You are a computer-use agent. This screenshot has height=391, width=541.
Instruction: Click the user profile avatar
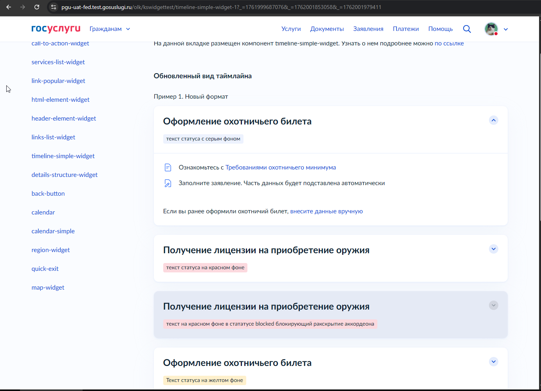pyautogui.click(x=491, y=29)
